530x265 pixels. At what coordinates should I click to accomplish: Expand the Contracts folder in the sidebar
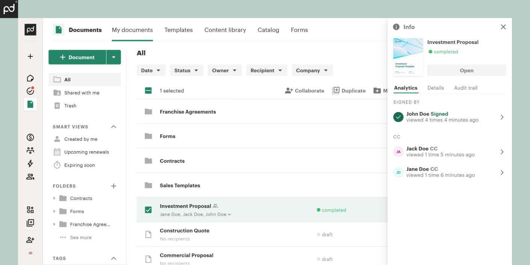[55, 198]
